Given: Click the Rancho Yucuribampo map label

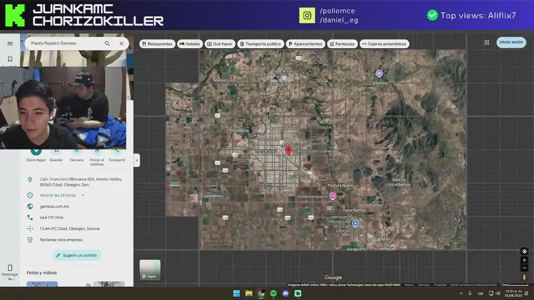Looking at the screenshot, I should pyautogui.click(x=399, y=182).
